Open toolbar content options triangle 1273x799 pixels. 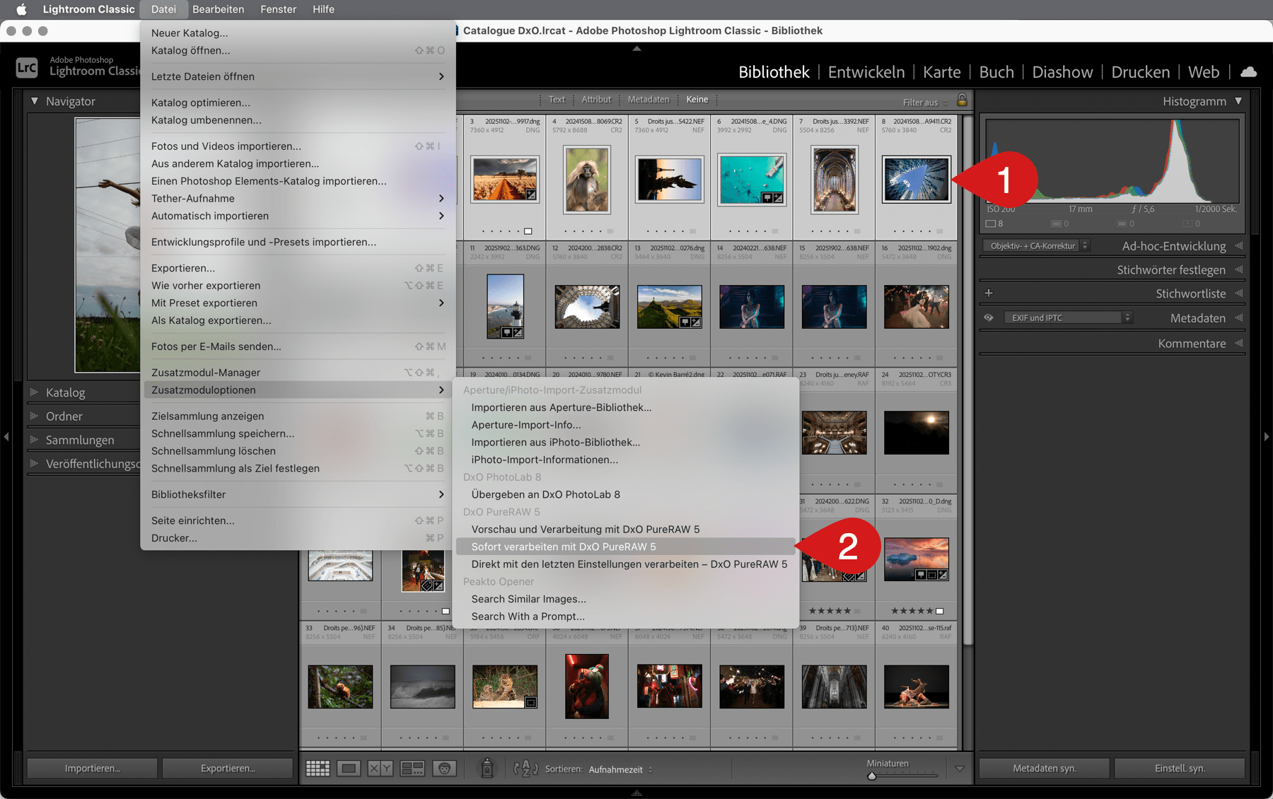coord(960,769)
